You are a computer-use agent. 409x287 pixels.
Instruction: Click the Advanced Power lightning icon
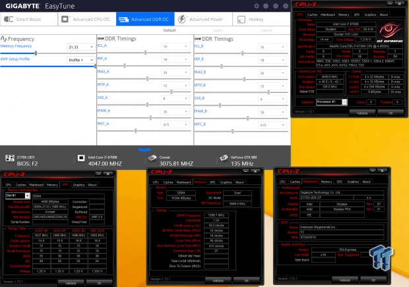pyautogui.click(x=181, y=19)
